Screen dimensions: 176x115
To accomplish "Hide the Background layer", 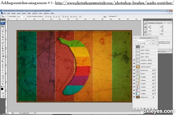I will pos(134,97).
